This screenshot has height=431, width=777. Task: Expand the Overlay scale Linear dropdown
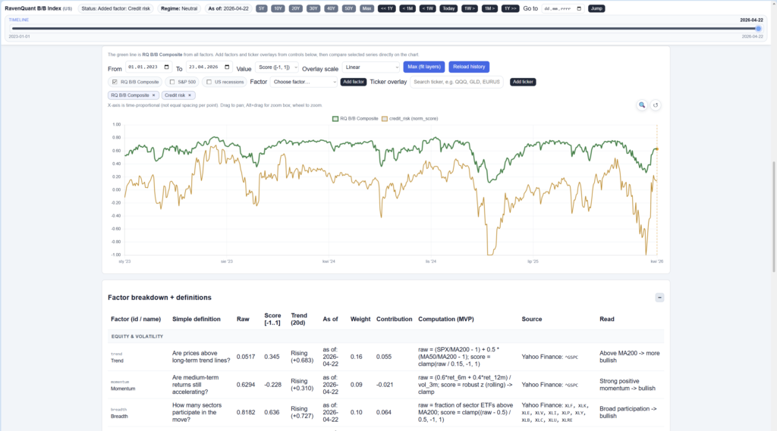pyautogui.click(x=370, y=67)
